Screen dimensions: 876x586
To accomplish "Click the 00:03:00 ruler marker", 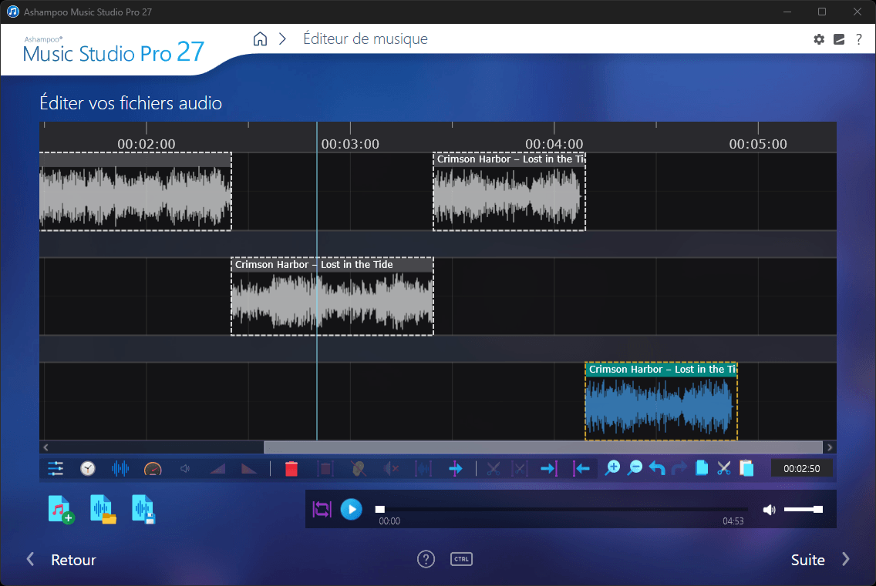I will (350, 143).
